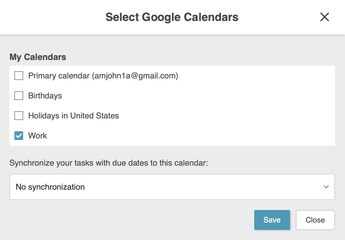Click the blank header area left of title
The height and width of the screenshot is (240, 345).
(x=50, y=17)
